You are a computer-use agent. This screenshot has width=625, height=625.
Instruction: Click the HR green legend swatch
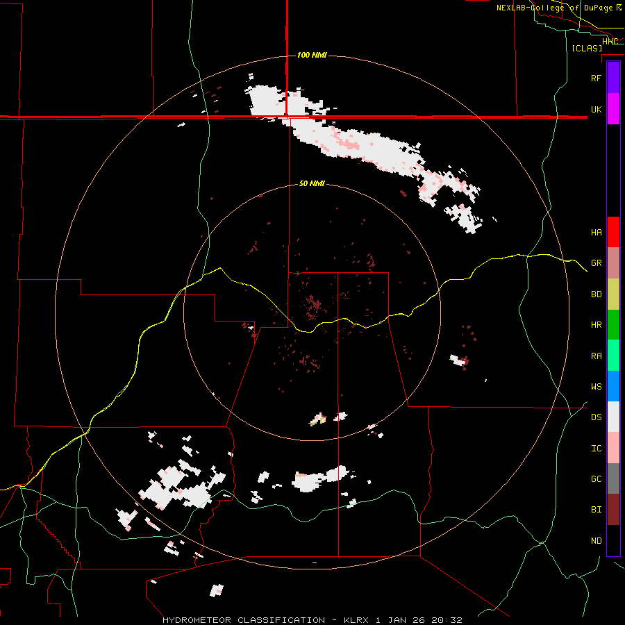(x=613, y=325)
